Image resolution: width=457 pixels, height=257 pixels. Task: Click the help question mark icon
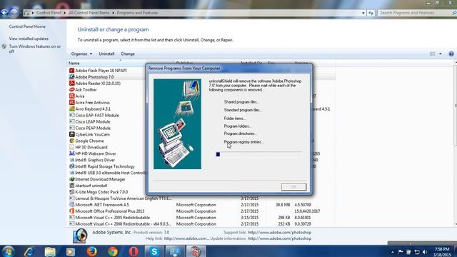[x=451, y=54]
